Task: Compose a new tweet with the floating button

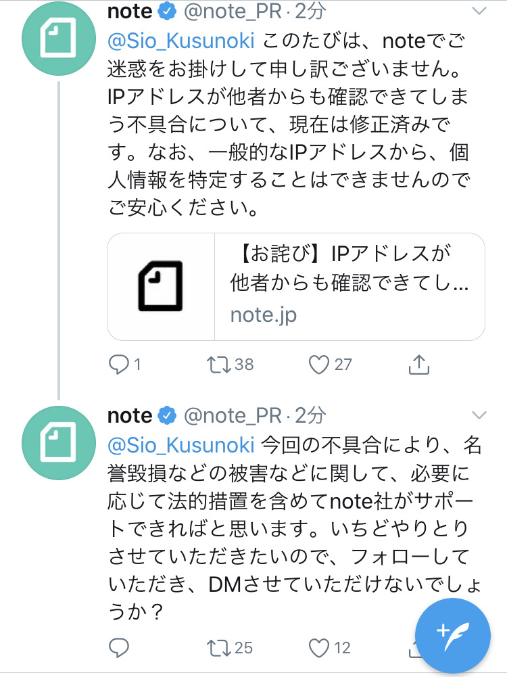Action: point(453,636)
